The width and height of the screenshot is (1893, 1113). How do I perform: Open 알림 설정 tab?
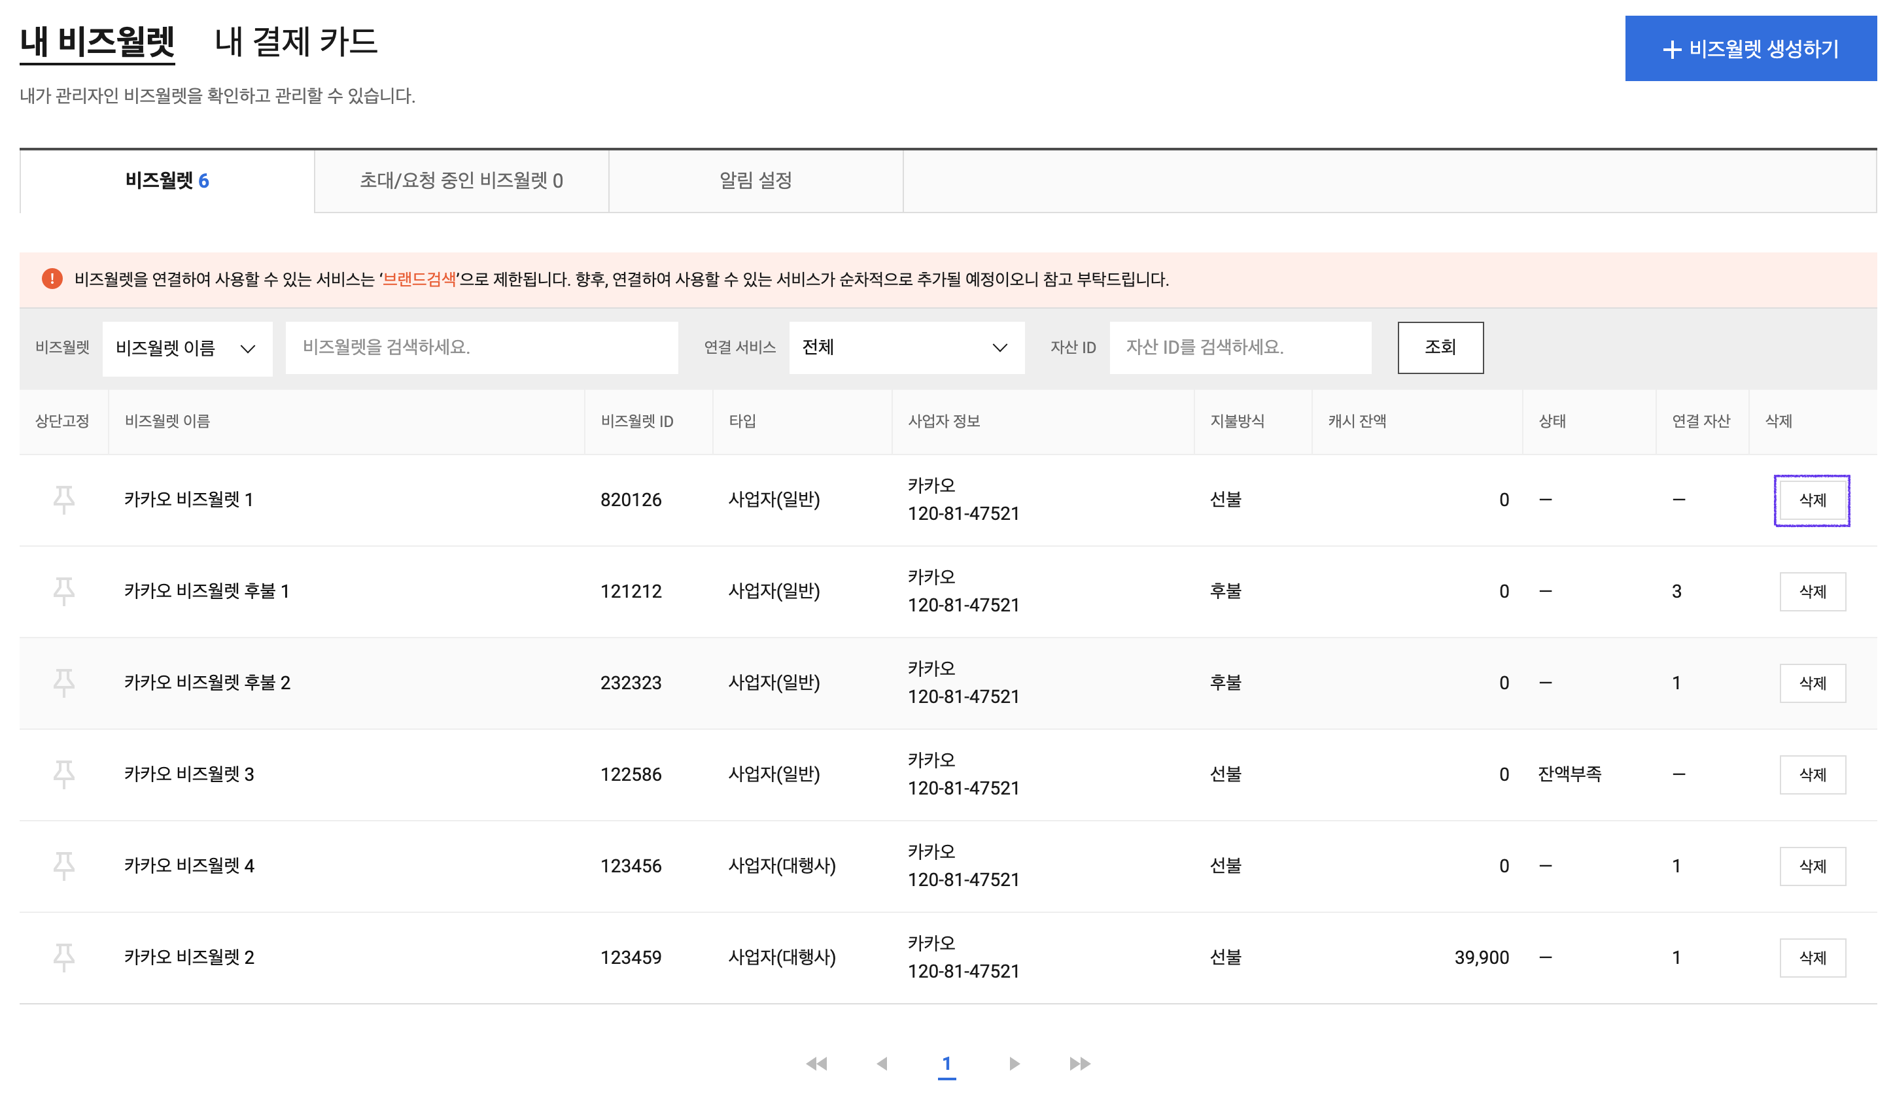pyautogui.click(x=755, y=181)
